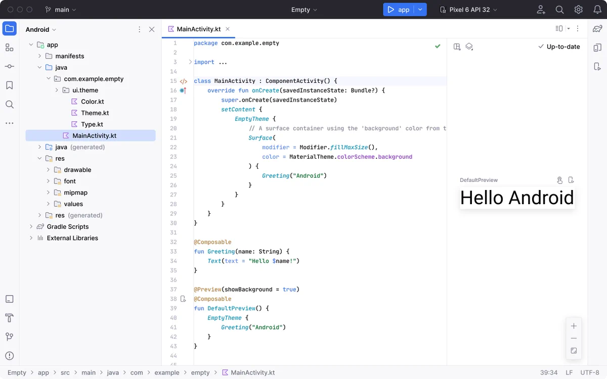607x379 pixels.
Task: Open the Notifications bell icon
Action: (597, 10)
